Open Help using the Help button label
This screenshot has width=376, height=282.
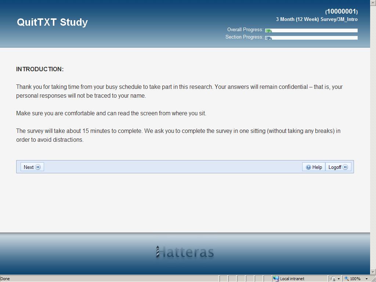(x=317, y=167)
